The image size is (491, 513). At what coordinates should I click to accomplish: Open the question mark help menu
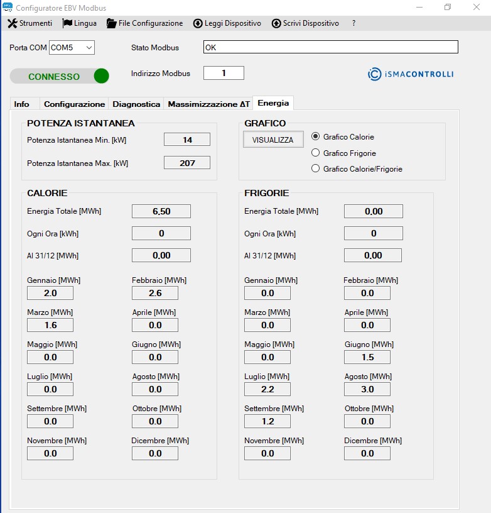click(353, 23)
